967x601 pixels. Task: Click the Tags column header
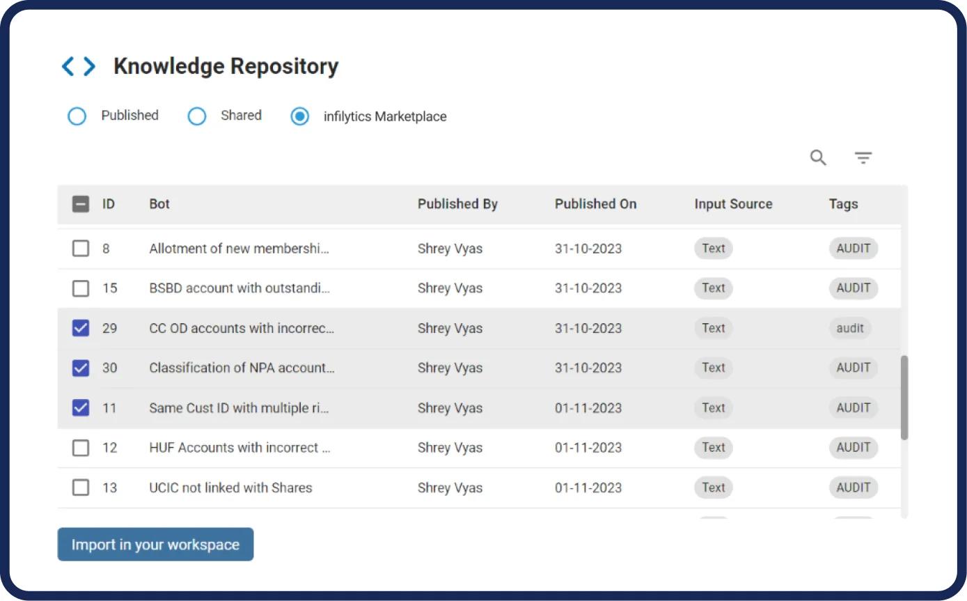pos(843,204)
